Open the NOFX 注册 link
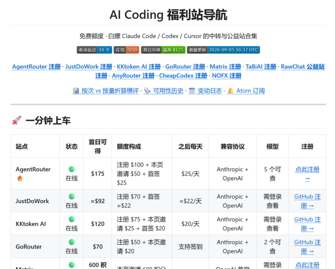The height and width of the screenshot is (269, 335). [226, 76]
